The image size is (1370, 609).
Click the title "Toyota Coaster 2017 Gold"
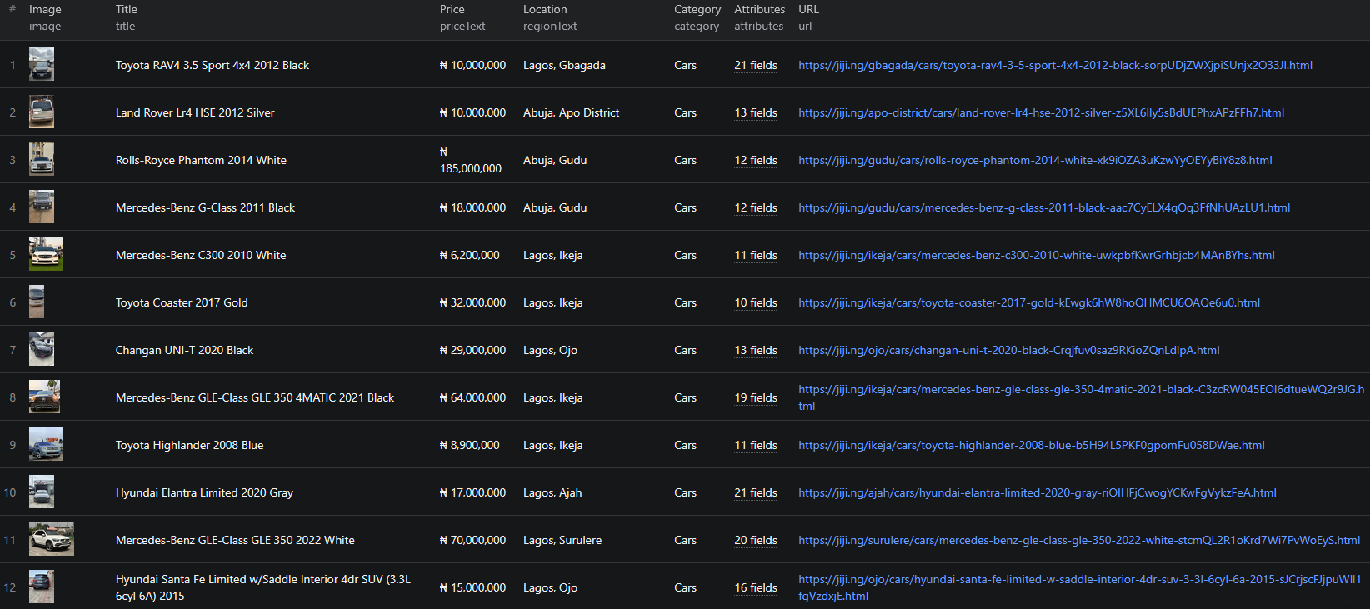[182, 302]
